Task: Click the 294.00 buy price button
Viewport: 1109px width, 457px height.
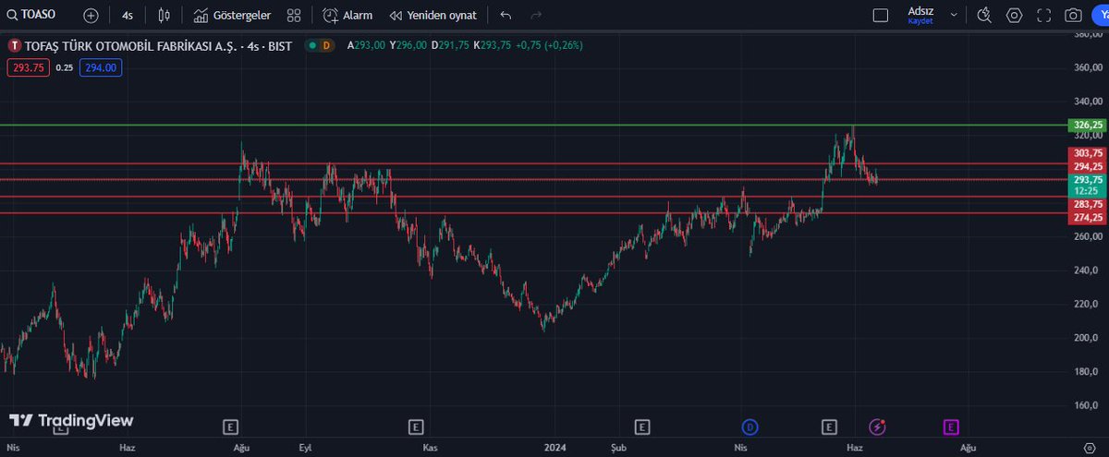Action: click(x=100, y=67)
